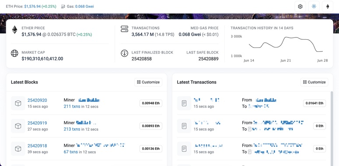
Task: Click the Last Finalized Block gauge icon
Action: [124, 53]
